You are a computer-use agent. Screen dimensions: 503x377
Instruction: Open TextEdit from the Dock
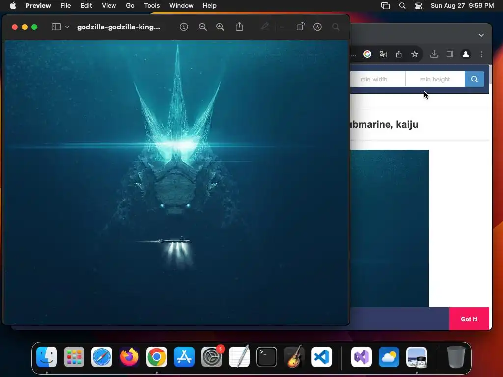click(x=239, y=357)
